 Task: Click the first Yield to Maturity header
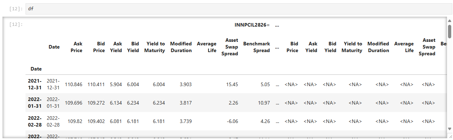click(x=155, y=47)
